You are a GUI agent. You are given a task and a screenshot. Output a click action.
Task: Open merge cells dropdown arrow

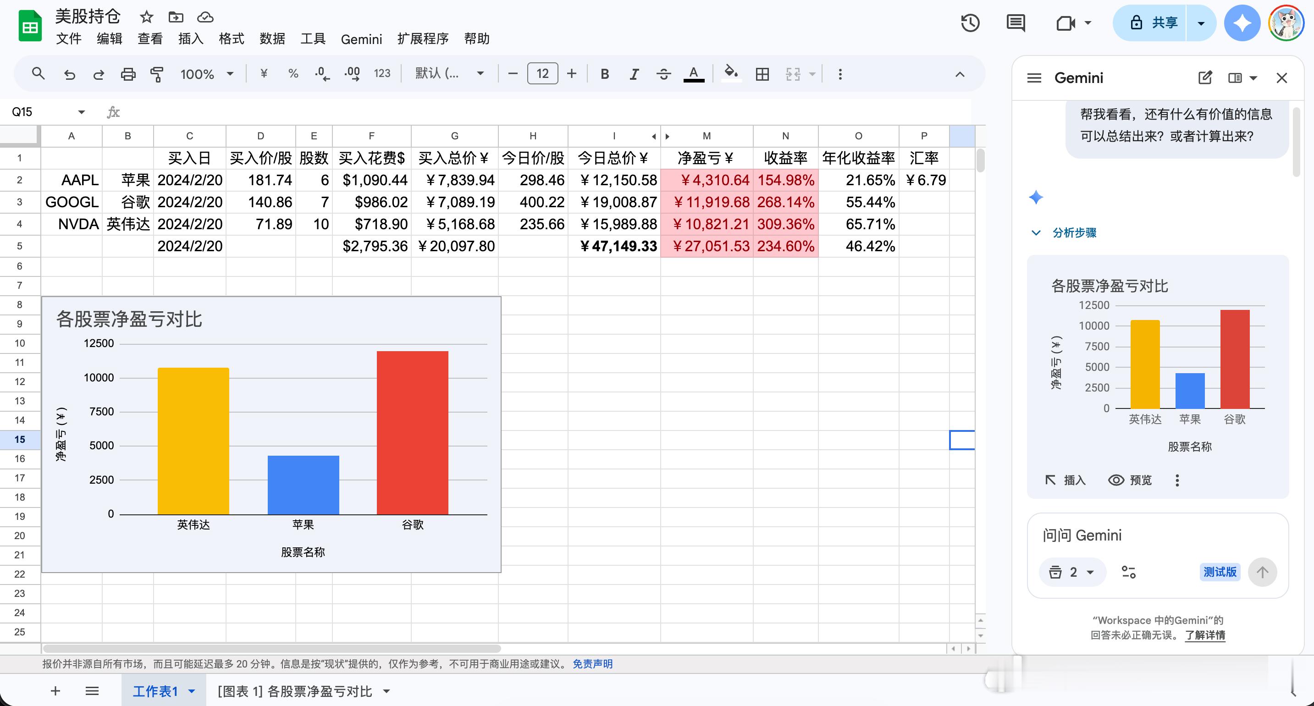pos(812,74)
